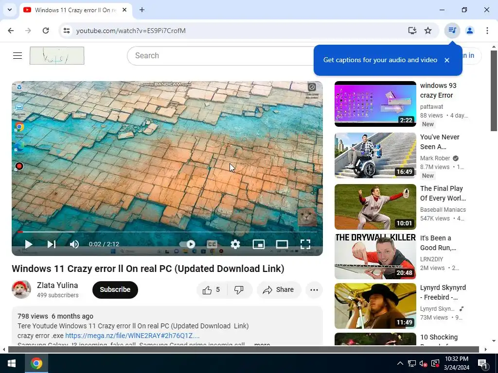Open taskbar clock showing 10:32 PM
Viewport: 498px width, 373px height.
[x=456, y=363]
